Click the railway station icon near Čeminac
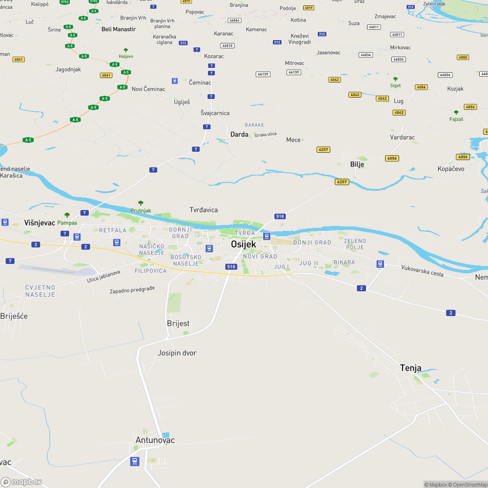The height and width of the screenshot is (488, 488). [175, 81]
